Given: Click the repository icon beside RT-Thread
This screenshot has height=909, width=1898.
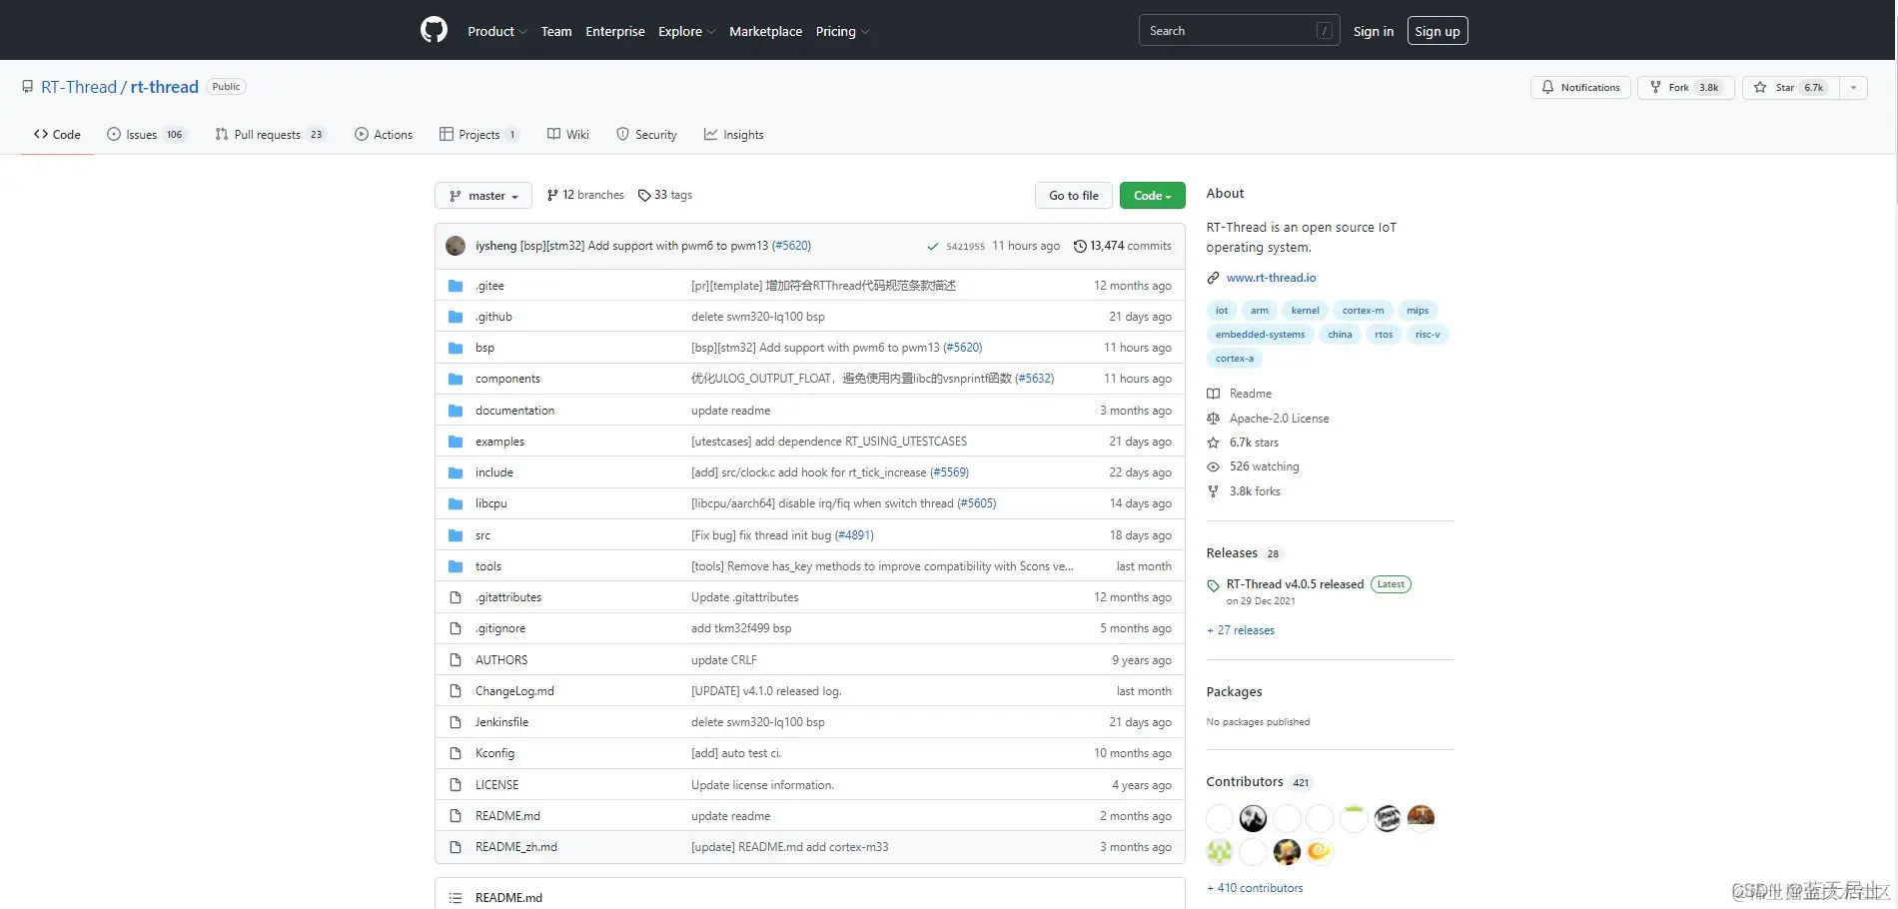Looking at the screenshot, I should click(27, 87).
